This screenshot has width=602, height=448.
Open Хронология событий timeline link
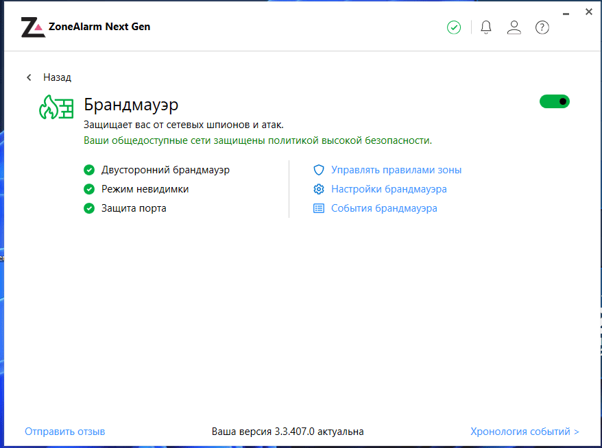(x=525, y=432)
